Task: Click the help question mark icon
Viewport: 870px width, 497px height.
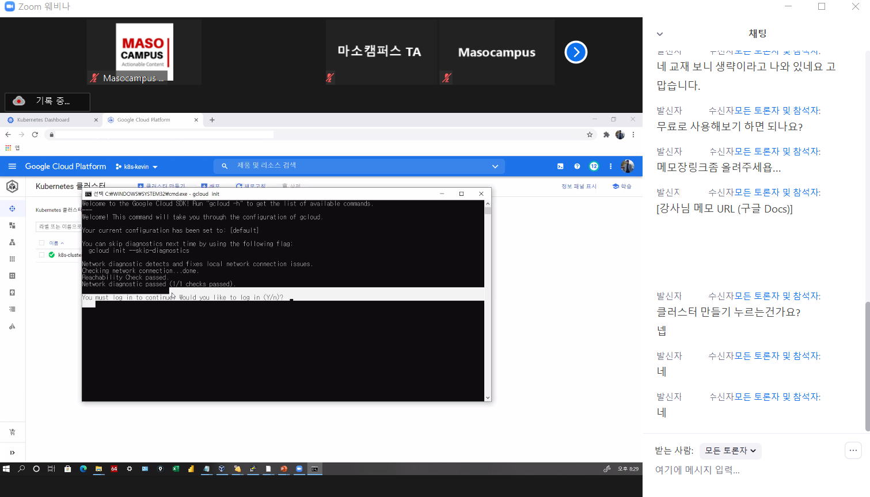Action: click(x=577, y=166)
